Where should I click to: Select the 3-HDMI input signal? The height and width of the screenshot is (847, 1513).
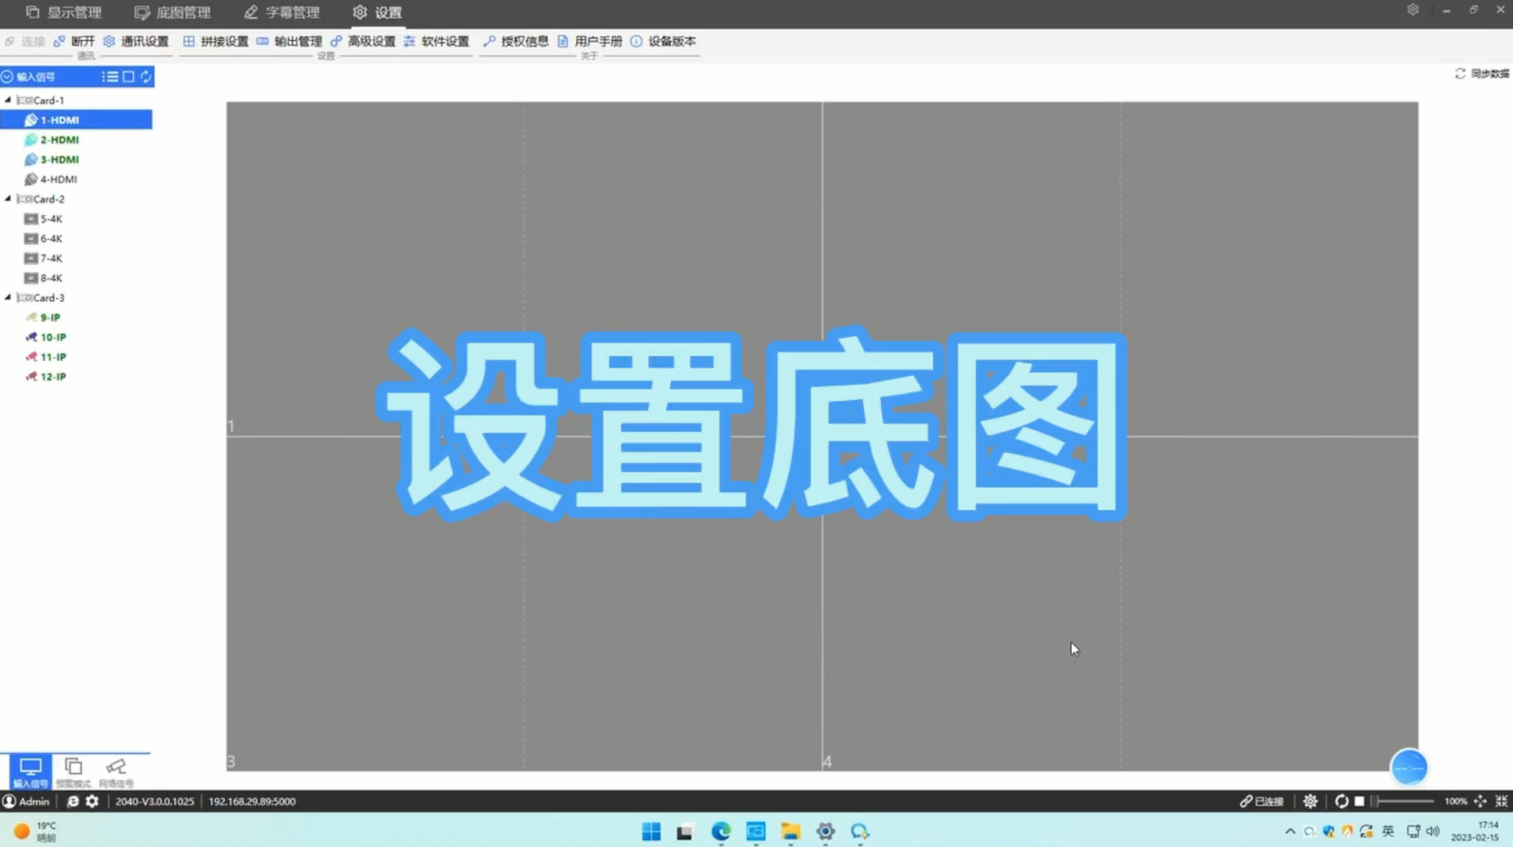52,160
